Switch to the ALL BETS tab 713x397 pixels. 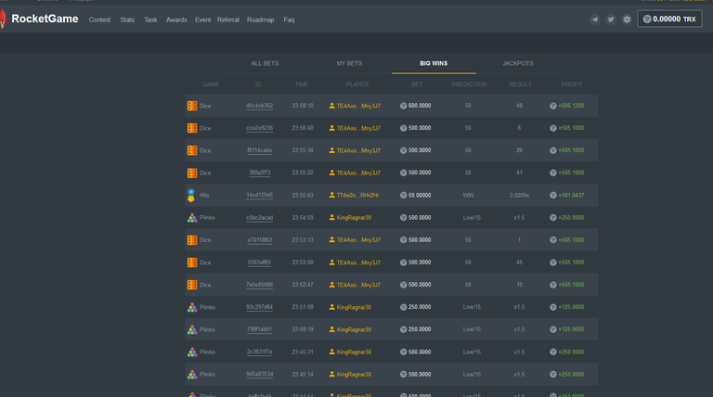[x=265, y=64]
